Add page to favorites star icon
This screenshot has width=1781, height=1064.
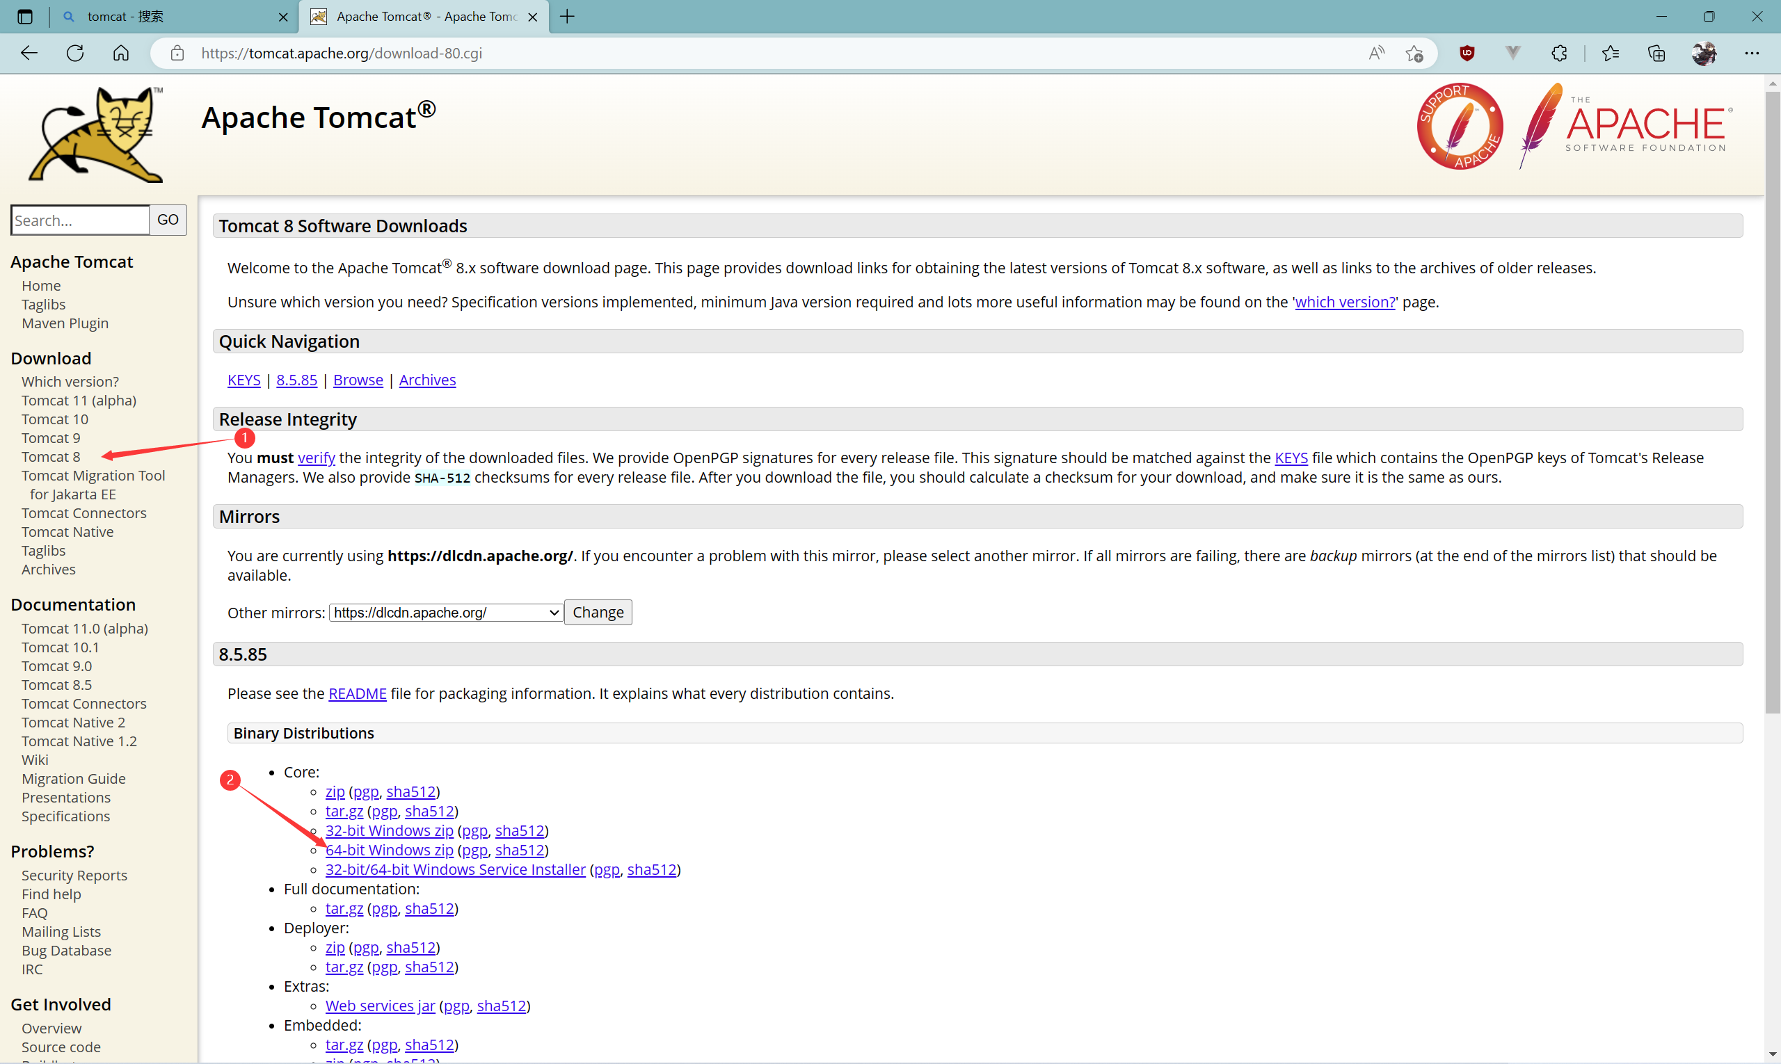click(1414, 53)
